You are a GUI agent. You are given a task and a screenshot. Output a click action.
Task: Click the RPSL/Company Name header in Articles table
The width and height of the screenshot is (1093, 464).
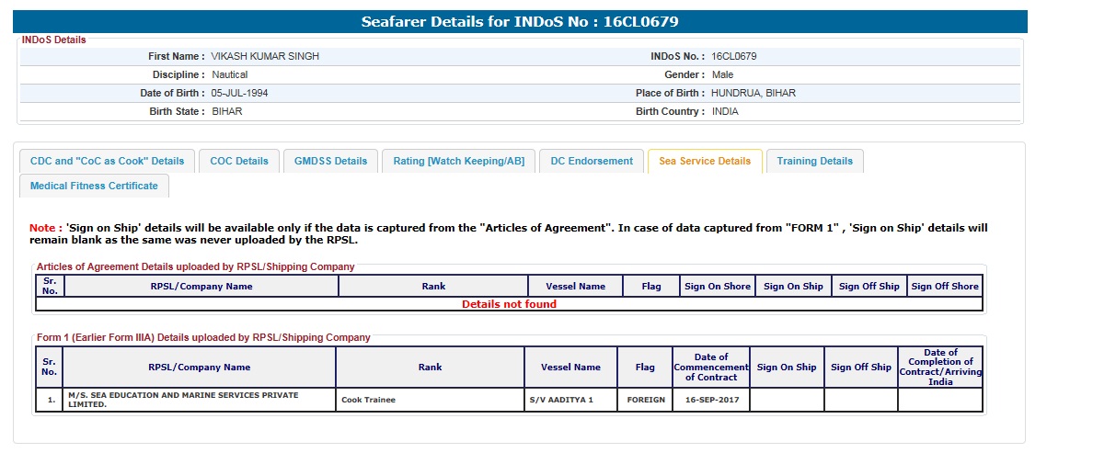(201, 287)
